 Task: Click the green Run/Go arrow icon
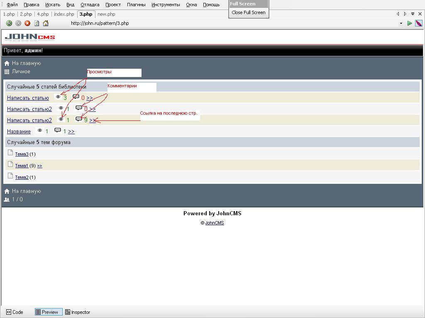coord(410,23)
